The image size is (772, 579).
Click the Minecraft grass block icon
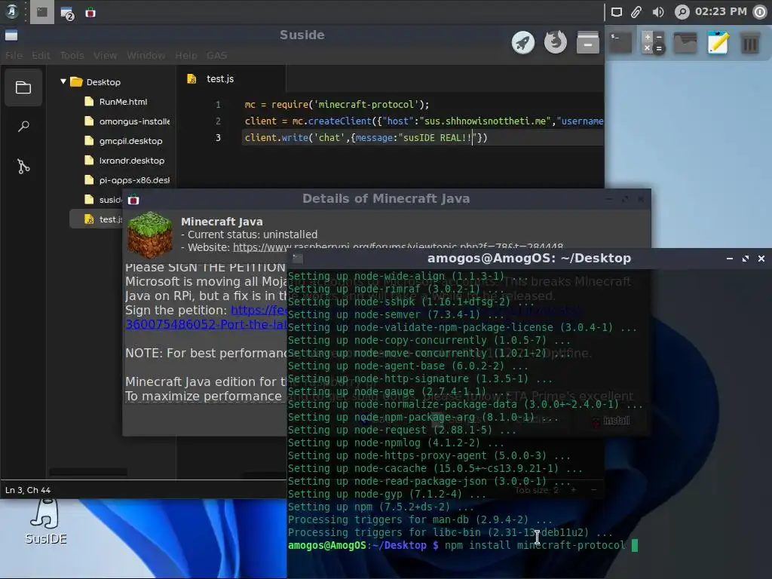[150, 235]
